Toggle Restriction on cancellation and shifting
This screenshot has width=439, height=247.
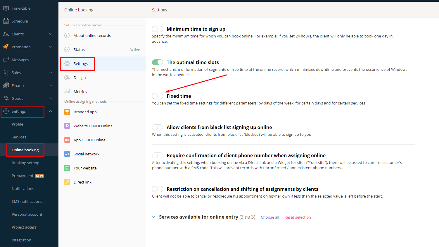(x=158, y=189)
